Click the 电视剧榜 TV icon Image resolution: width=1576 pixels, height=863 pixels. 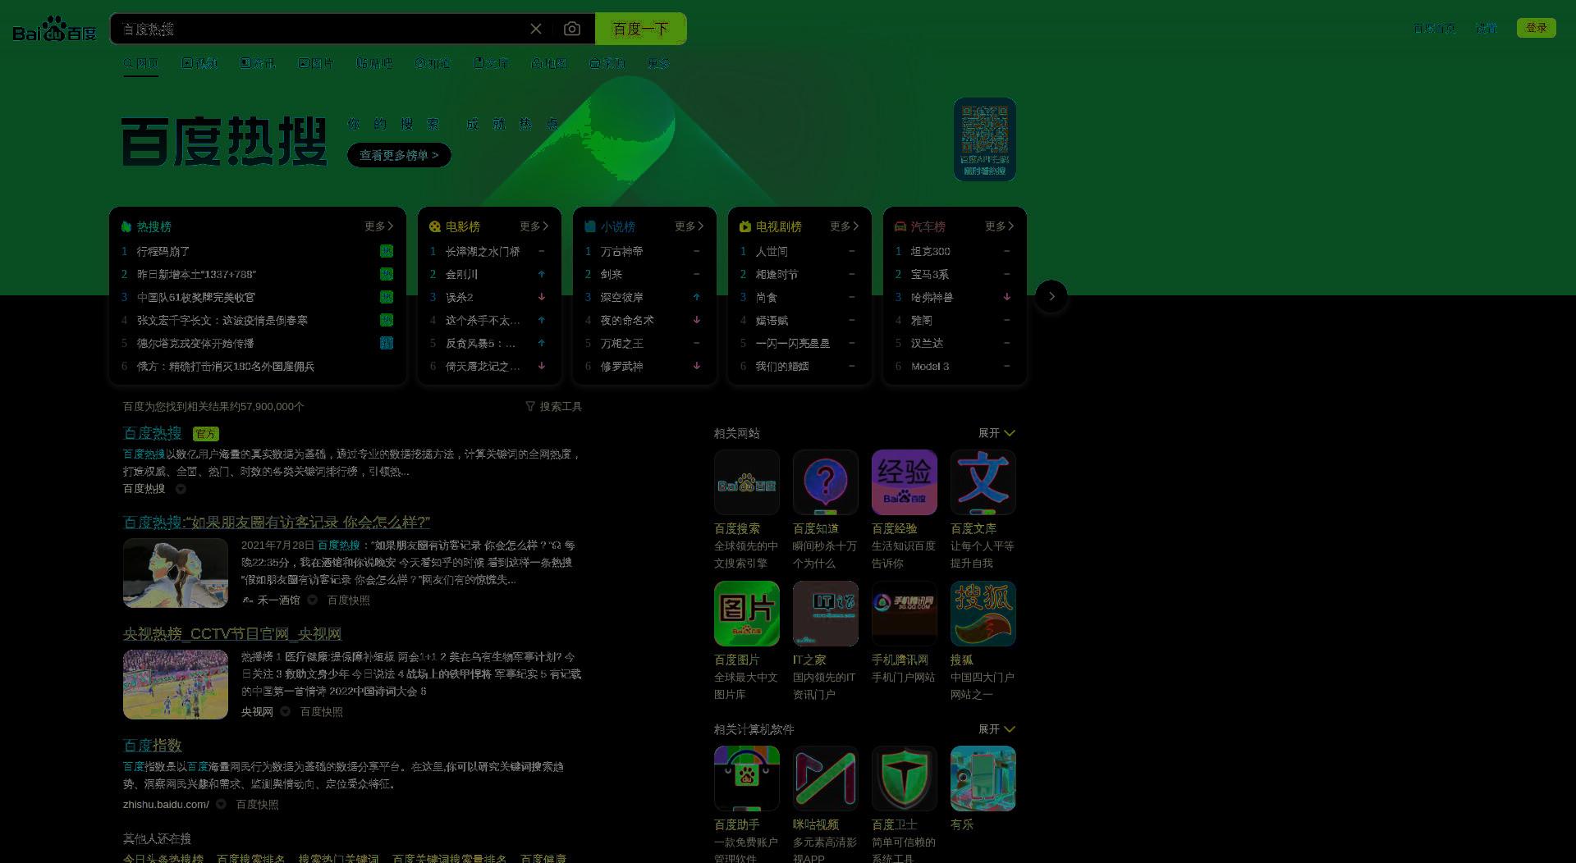pyautogui.click(x=745, y=226)
